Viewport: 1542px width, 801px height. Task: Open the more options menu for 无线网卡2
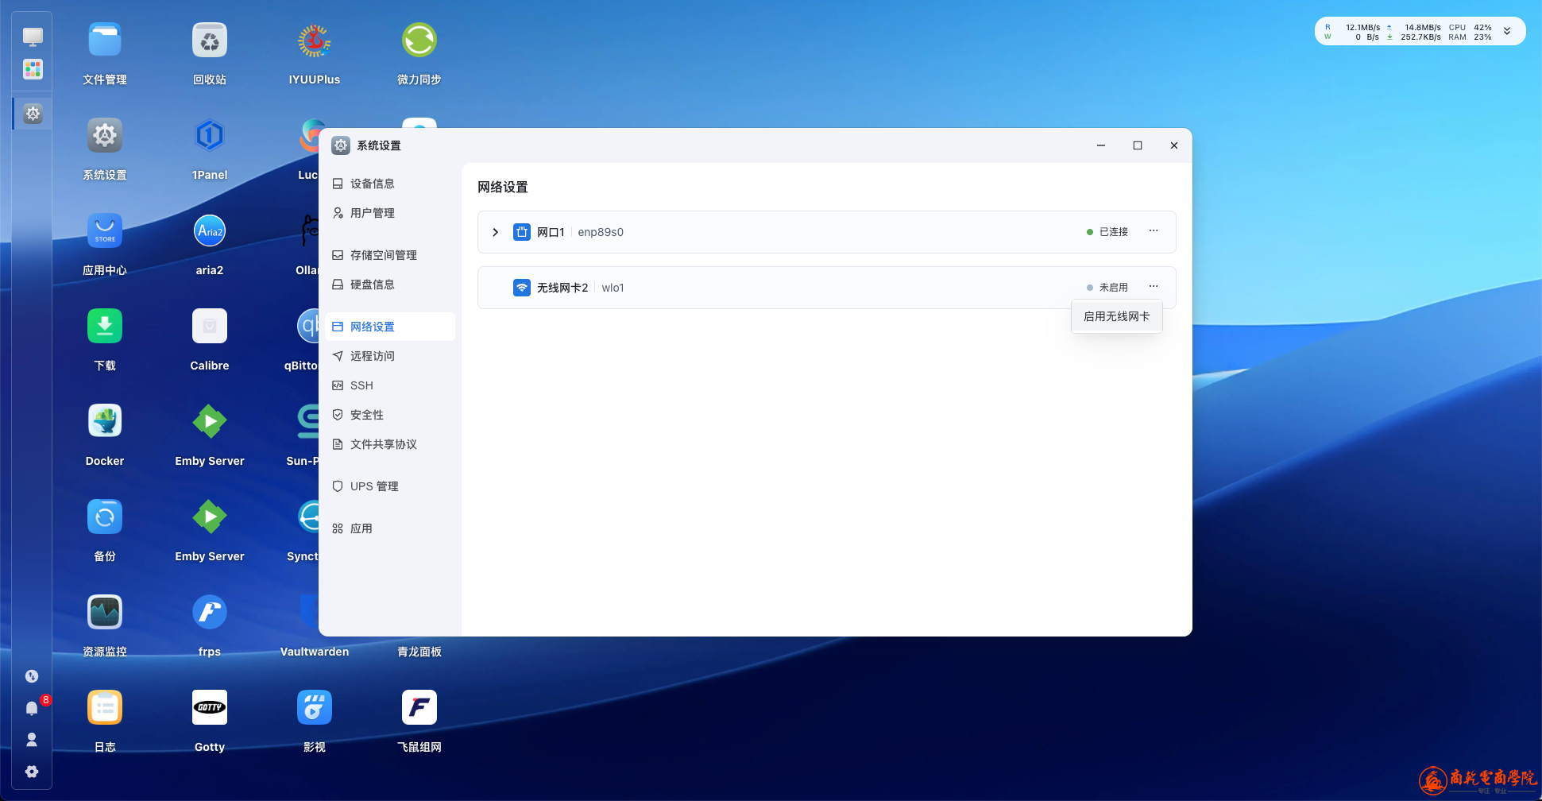pyautogui.click(x=1154, y=286)
